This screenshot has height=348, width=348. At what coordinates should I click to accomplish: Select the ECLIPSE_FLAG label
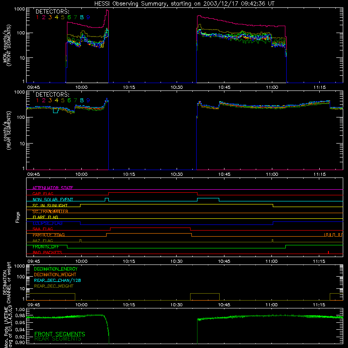(47, 223)
